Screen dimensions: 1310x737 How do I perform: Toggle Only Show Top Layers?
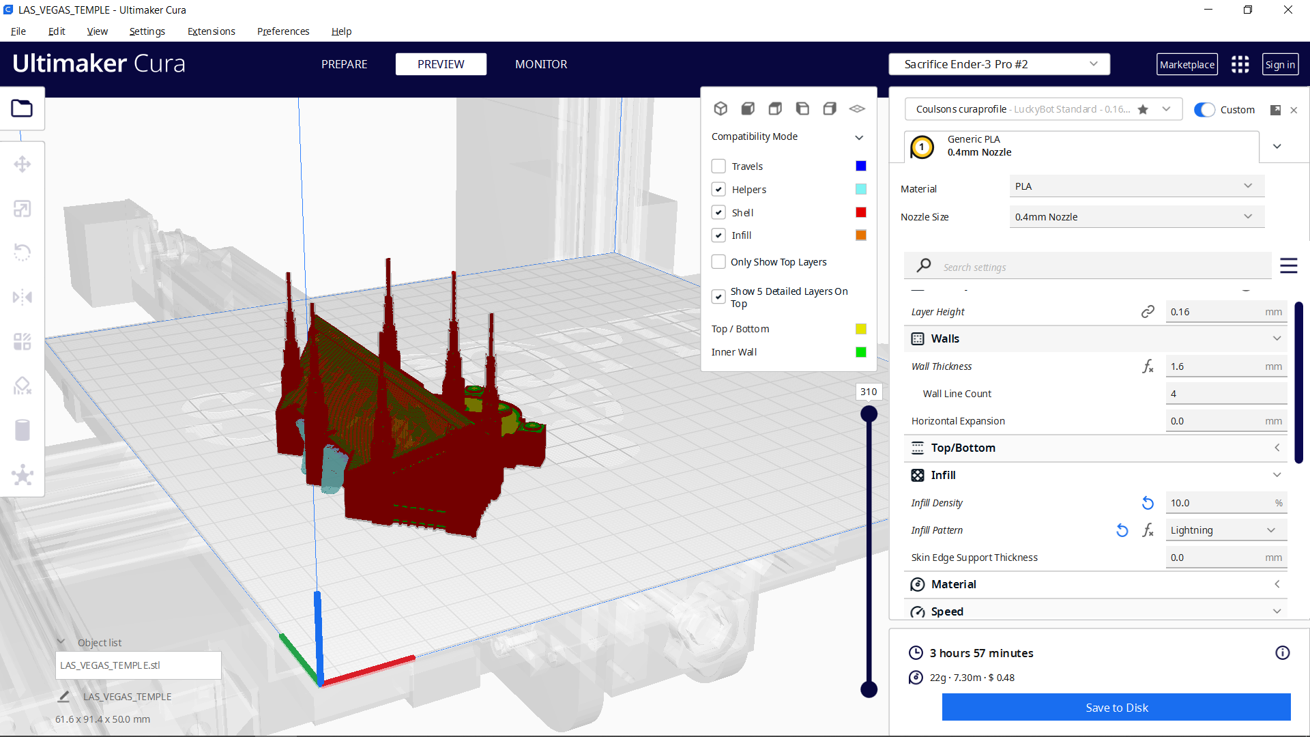718,261
